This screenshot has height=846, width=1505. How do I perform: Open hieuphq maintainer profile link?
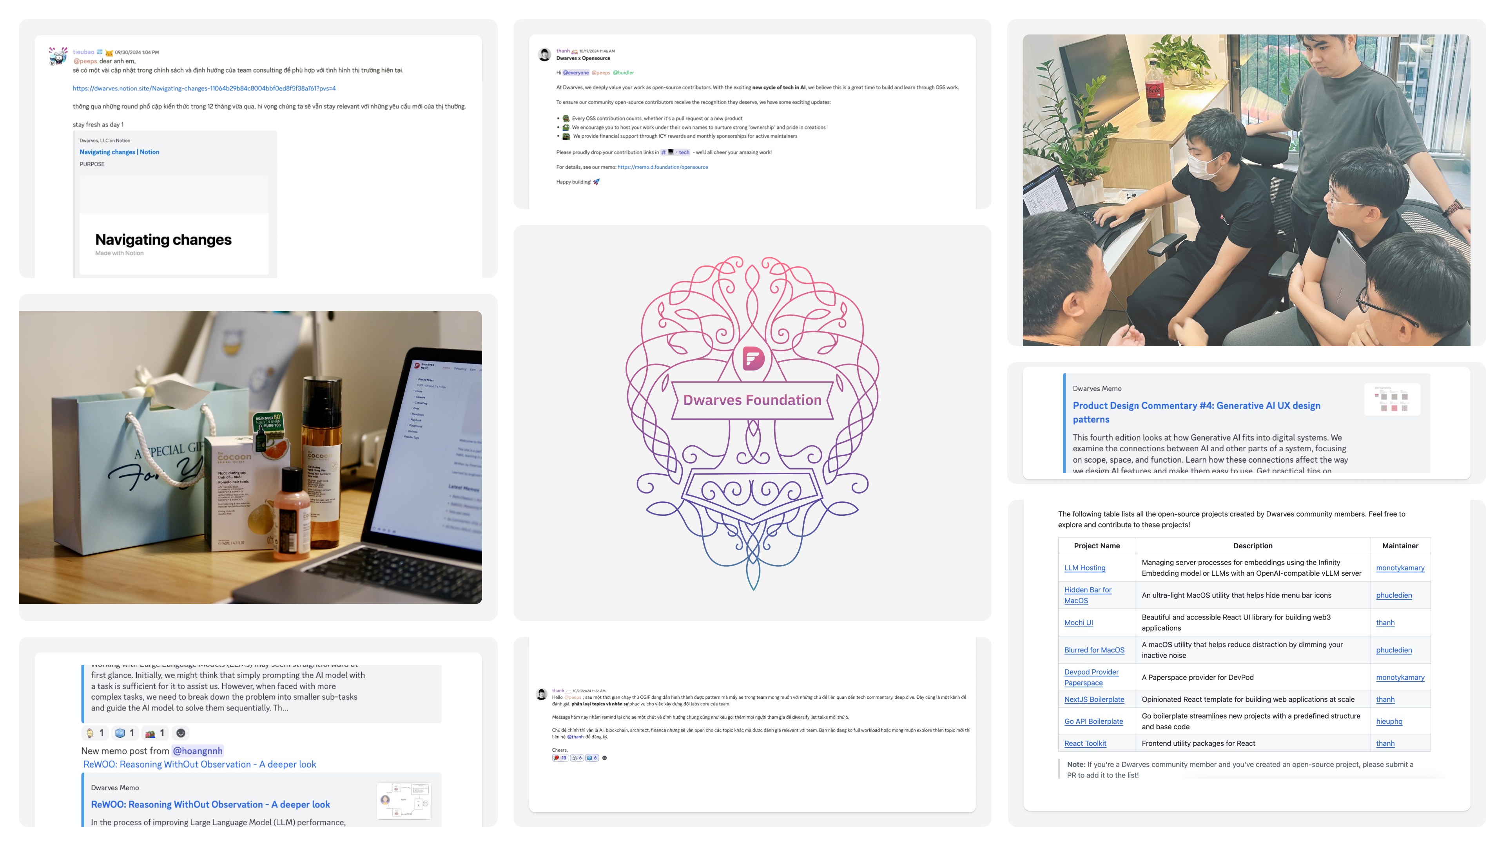1389,721
